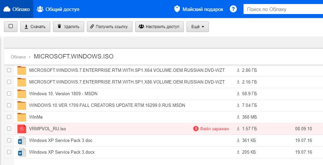Image resolution: width=323 pixels, height=165 pixels.
Task: Click the cloud logo icon in Облако tab
Action: pos(7,9)
